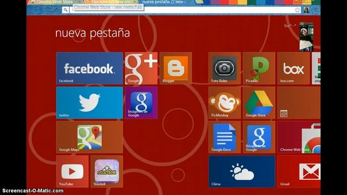Open the Búsqueda de Google tile
Viewport: 347px width, 195px height.
(259, 137)
